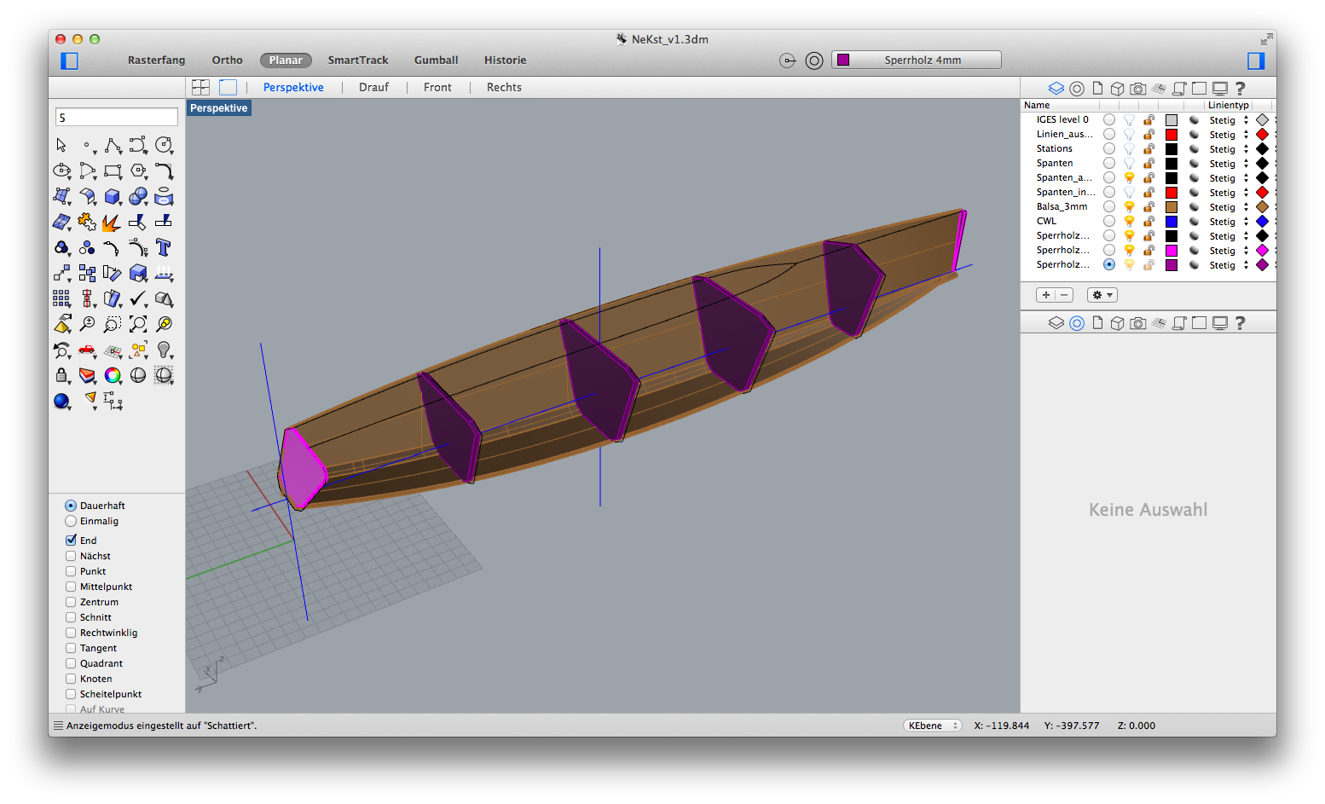Click the CWL layer blue color swatch
This screenshot has height=804, width=1325.
coord(1172,222)
